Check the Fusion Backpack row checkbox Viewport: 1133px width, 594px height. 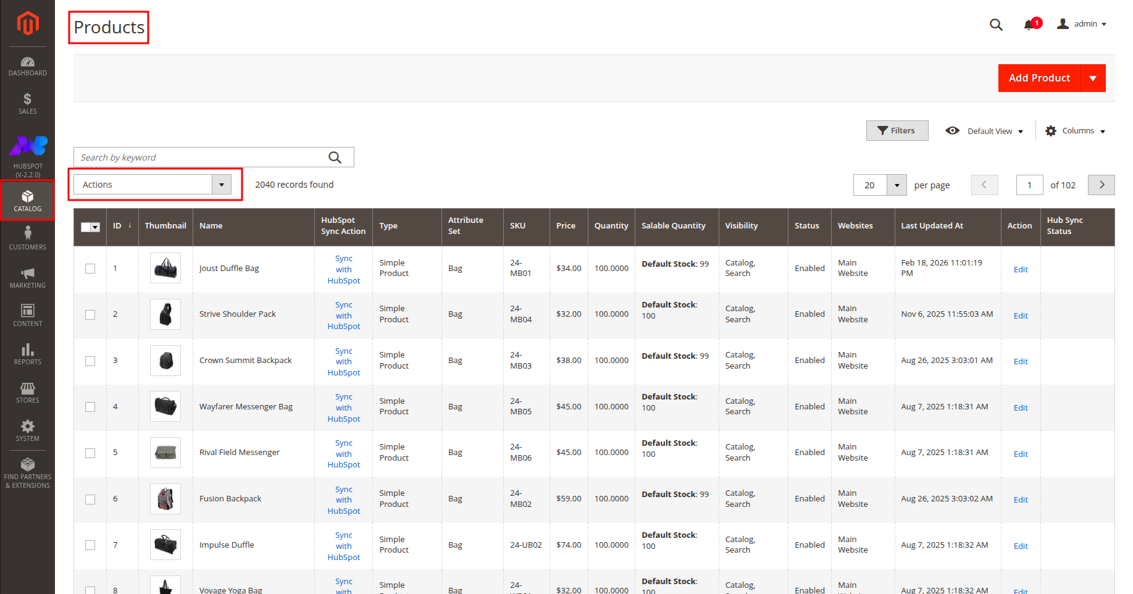click(x=90, y=499)
